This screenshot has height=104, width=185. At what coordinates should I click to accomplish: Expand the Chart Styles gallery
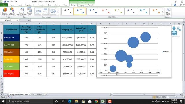point(163,14)
